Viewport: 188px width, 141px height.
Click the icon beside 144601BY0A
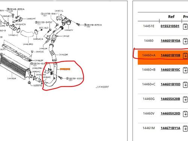[x=185, y=41]
